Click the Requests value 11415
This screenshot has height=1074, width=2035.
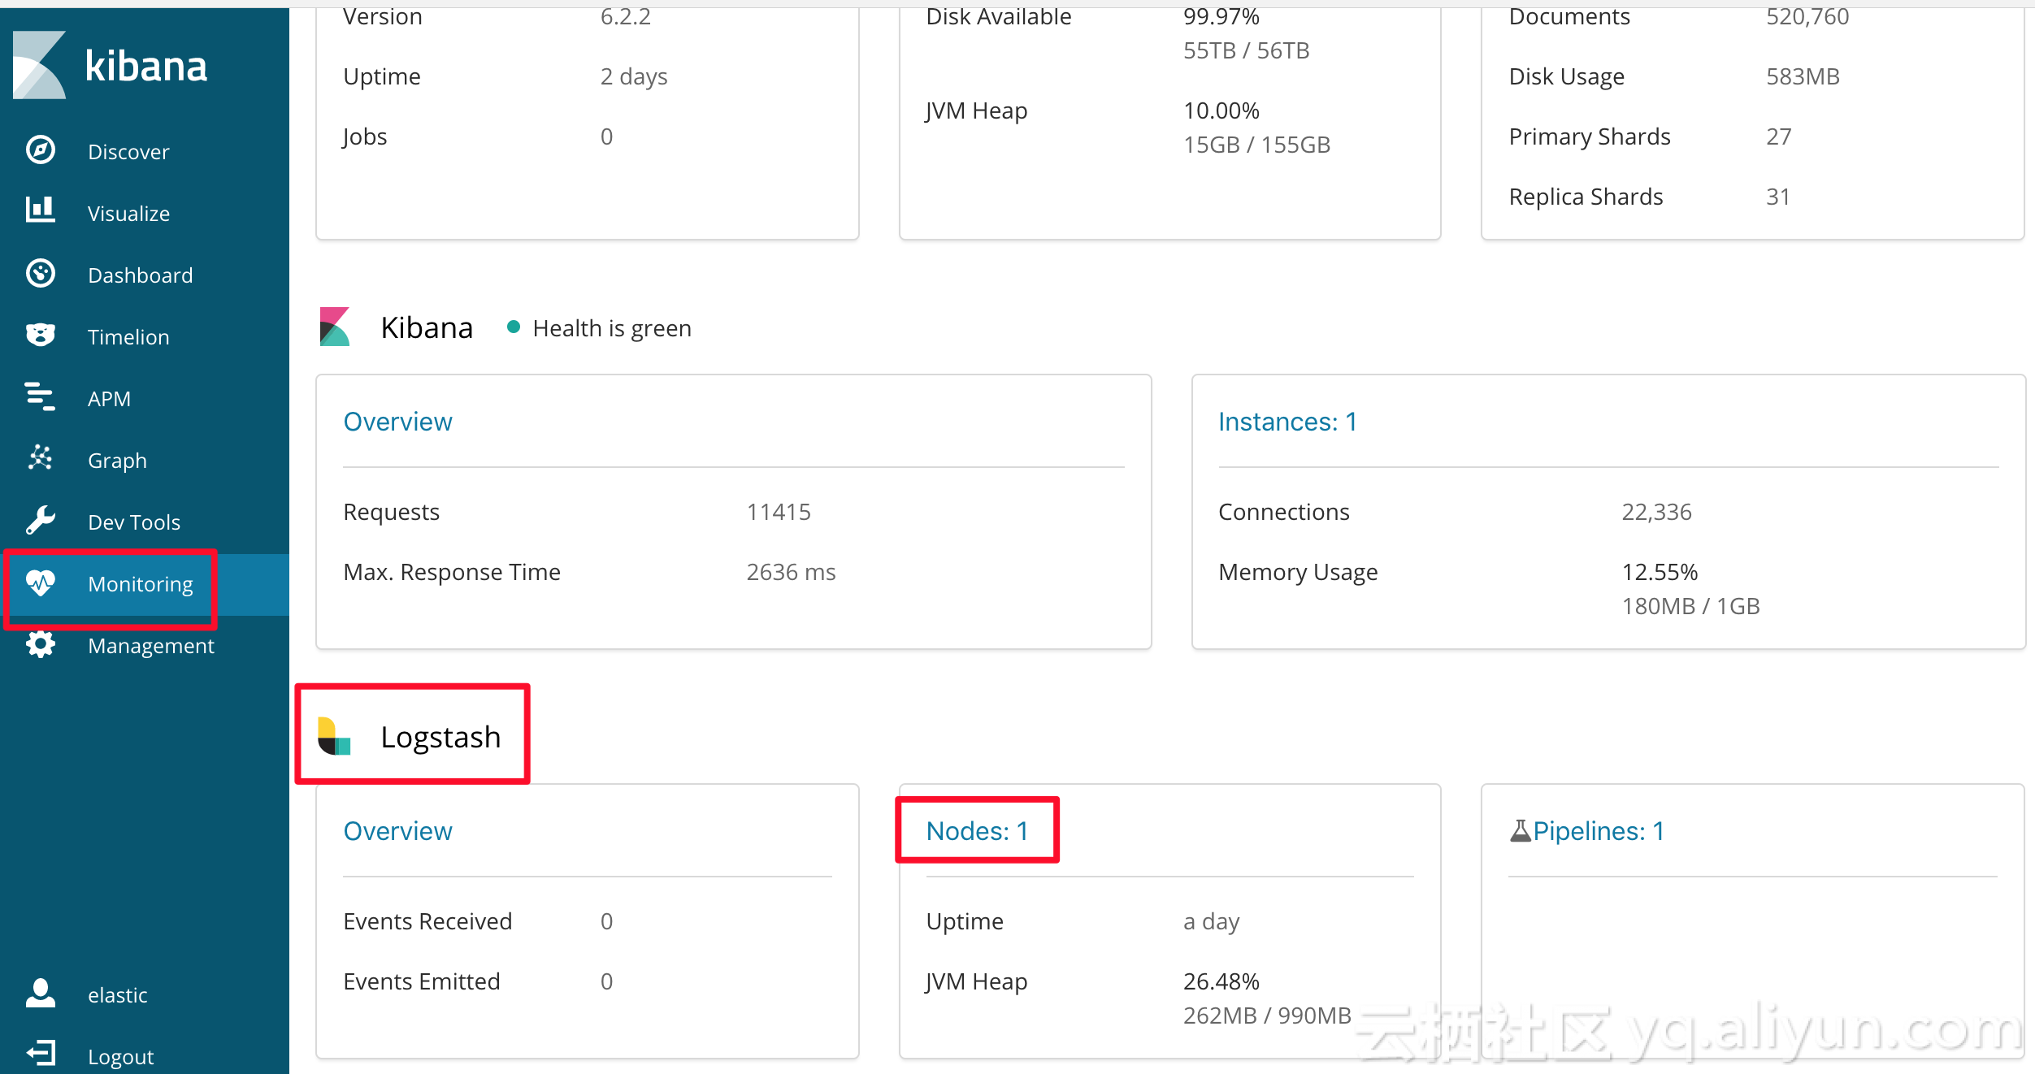[779, 512]
